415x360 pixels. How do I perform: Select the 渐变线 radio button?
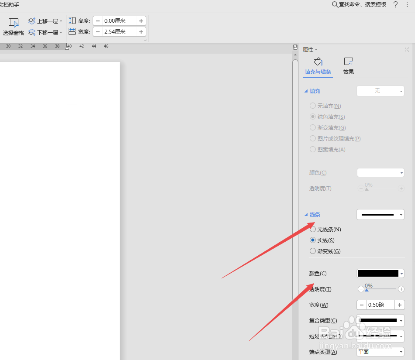click(x=313, y=251)
